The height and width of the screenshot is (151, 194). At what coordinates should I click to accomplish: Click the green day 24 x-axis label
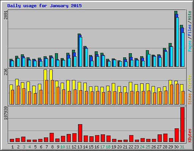click(142, 147)
